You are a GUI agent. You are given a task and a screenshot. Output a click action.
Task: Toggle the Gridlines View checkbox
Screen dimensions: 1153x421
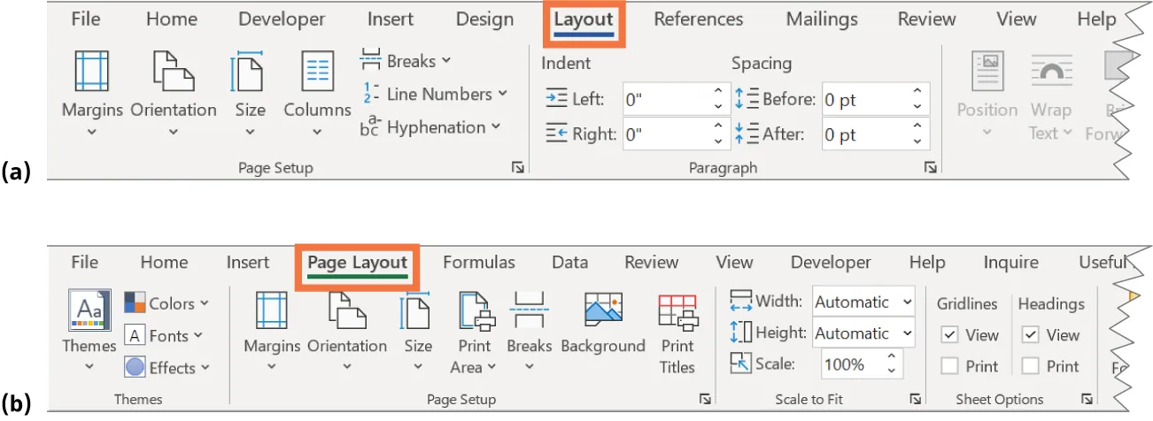(950, 335)
